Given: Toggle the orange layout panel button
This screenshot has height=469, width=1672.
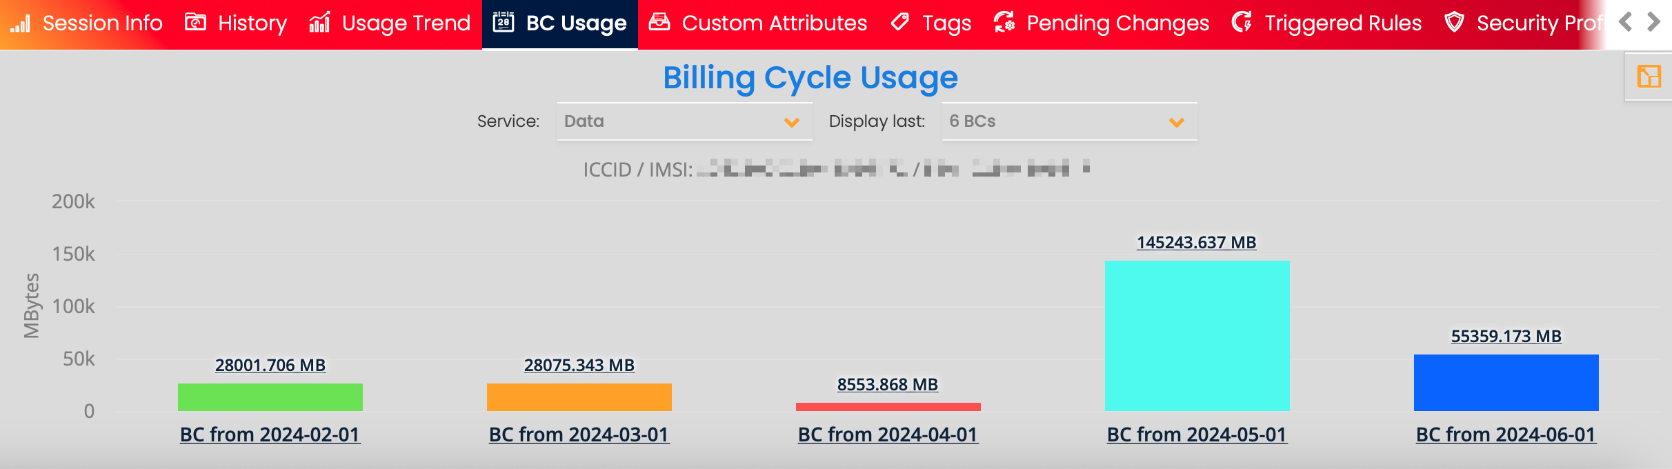Looking at the screenshot, I should click(x=1649, y=77).
